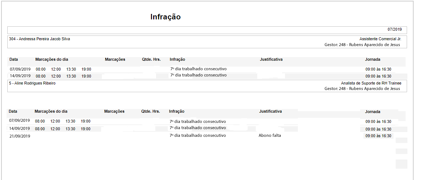Click employee name Aline Rodrigues Ribeiro
This screenshot has height=180, width=425.
click(32, 83)
